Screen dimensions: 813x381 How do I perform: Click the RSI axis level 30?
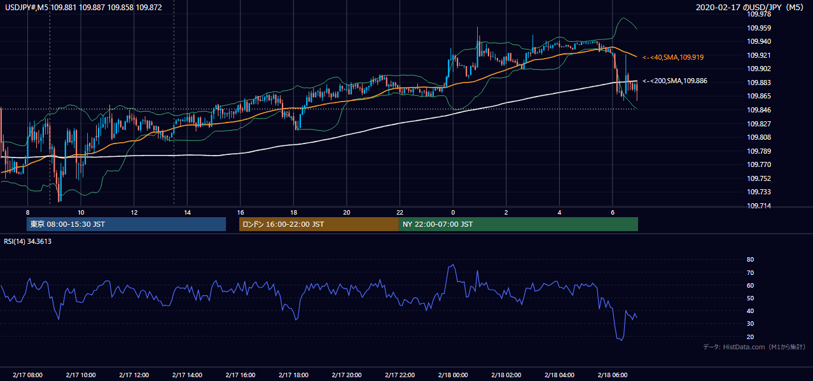[751, 324]
